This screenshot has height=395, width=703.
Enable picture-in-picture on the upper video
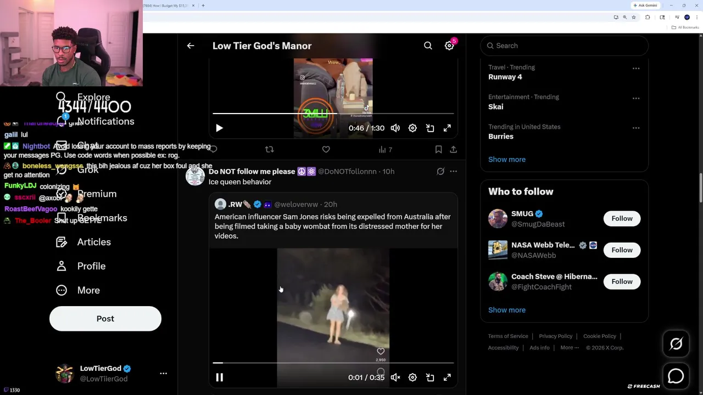point(430,128)
